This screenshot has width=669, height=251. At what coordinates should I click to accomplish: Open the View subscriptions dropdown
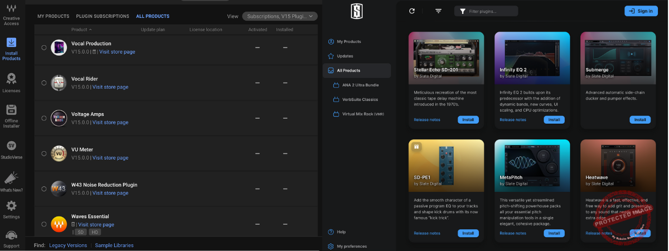click(x=280, y=16)
